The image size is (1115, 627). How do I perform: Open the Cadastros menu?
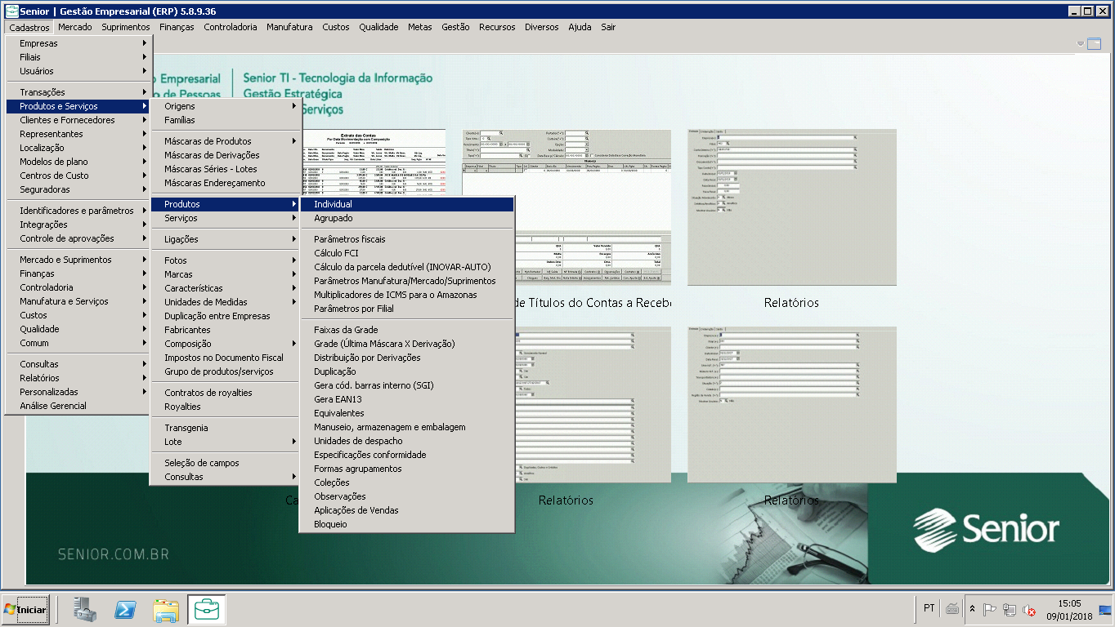[29, 27]
